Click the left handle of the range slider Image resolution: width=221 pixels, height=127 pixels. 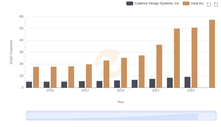(x=27, y=116)
